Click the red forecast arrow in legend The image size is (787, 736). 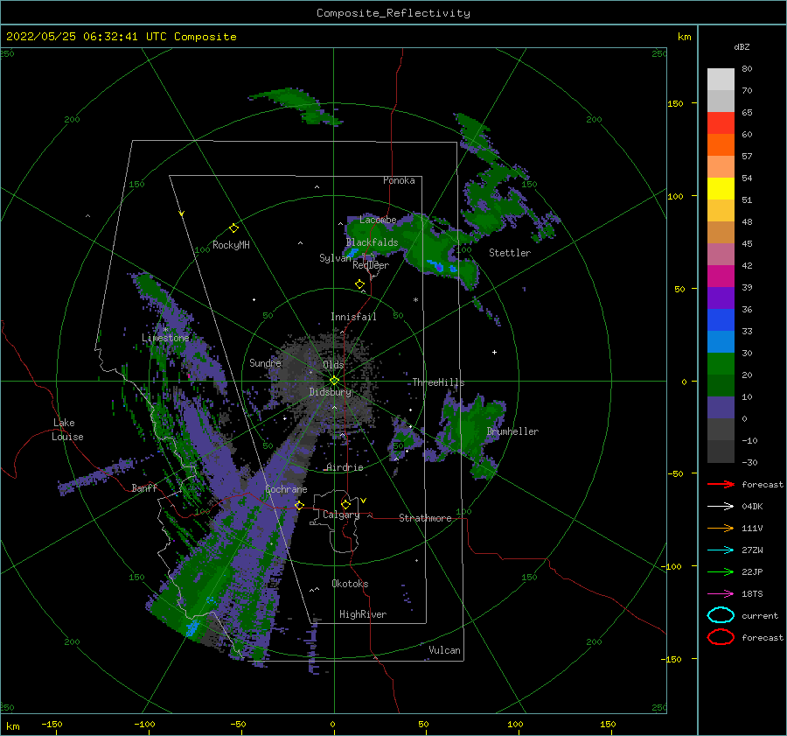coord(721,484)
